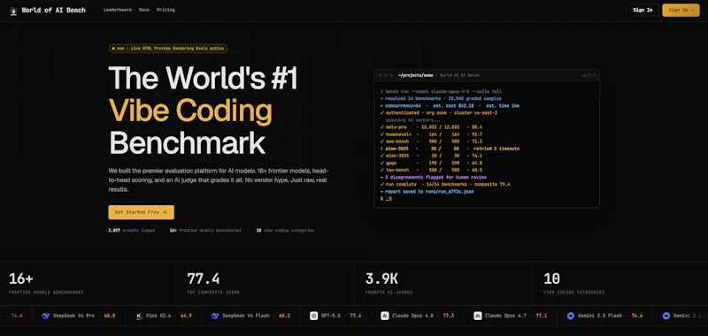Screen dimensions: 708x336
Task: Click the 'Benchmark' headline word
Action: [x=187, y=143]
